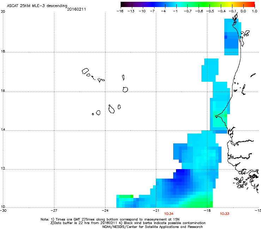Click the 14 latitude axis label
The image size is (261, 229).
[x=3, y=130]
